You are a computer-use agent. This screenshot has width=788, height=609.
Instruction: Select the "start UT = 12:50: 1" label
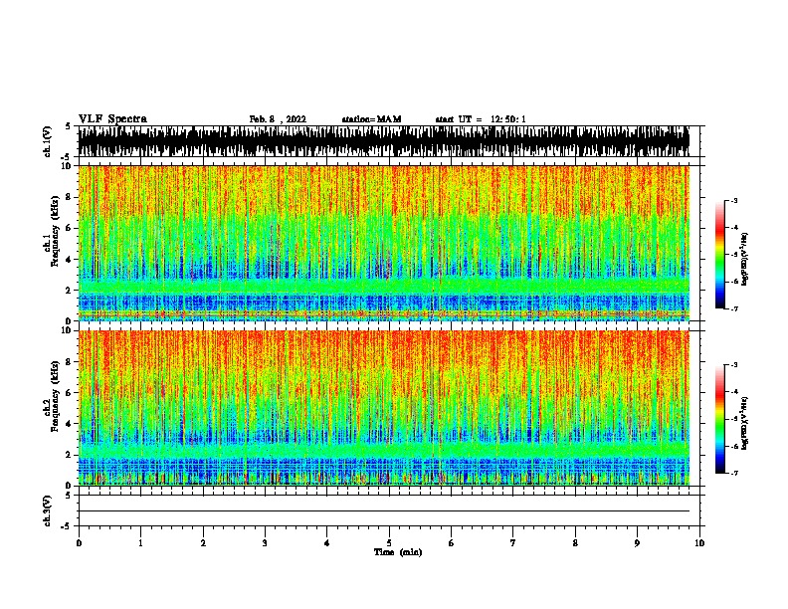pos(481,119)
